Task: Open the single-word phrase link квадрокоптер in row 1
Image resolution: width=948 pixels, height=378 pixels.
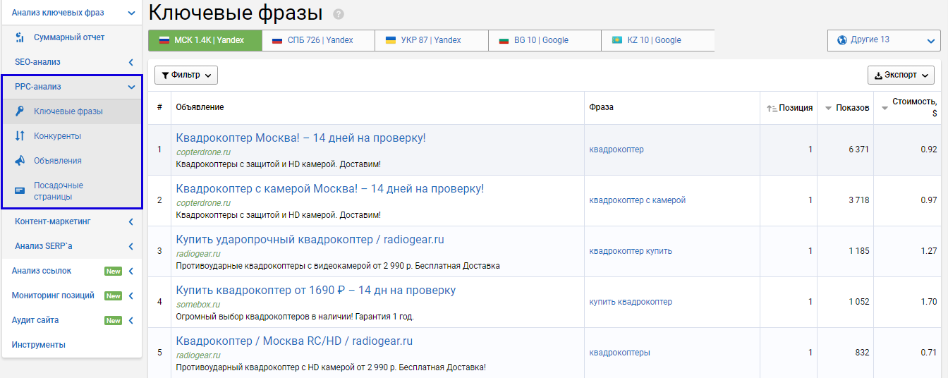Action: (616, 150)
